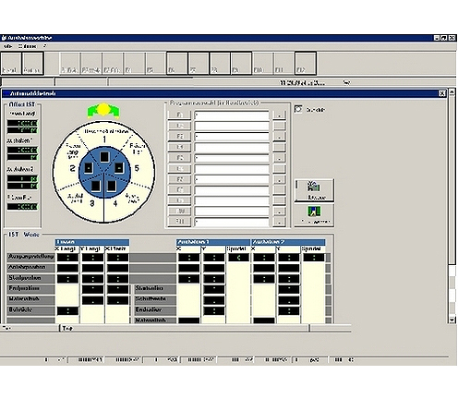The width and height of the screenshot is (458, 399).
Task: Click the F7 button in the program selection list
Action: pos(179,179)
